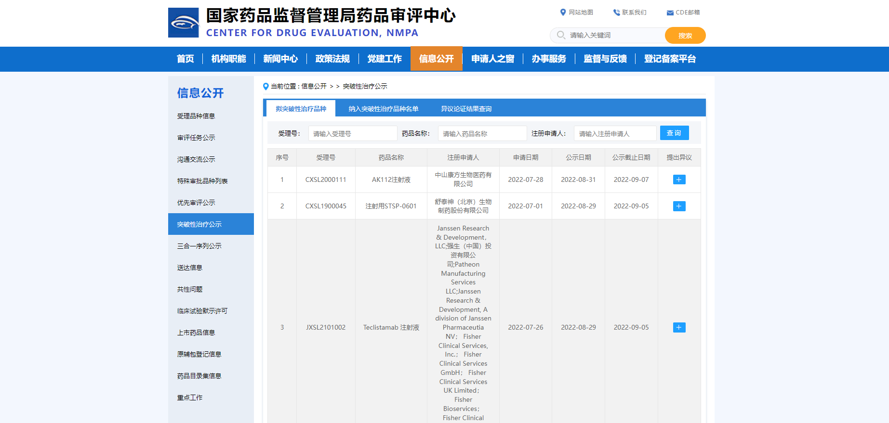Click the 公示截止日期 column header
This screenshot has height=423, width=889.
pos(631,157)
